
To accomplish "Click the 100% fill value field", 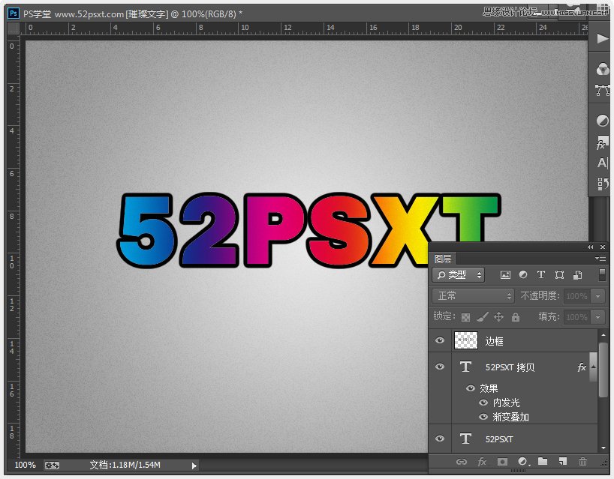I will pos(577,317).
